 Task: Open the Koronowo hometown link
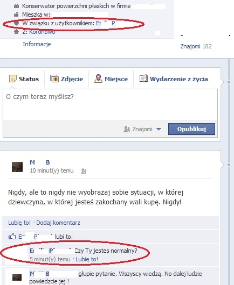(x=42, y=32)
